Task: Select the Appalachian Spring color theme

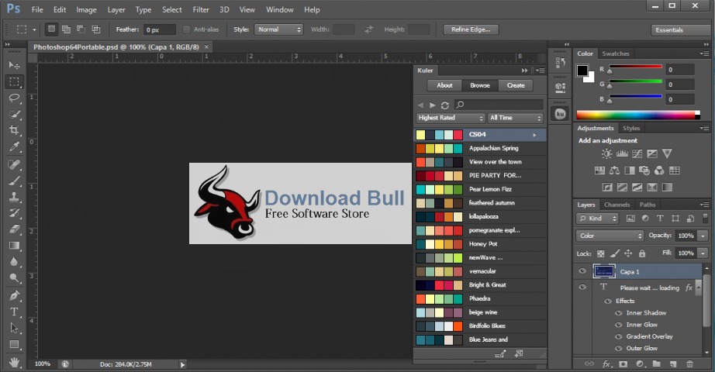Action: 480,148
